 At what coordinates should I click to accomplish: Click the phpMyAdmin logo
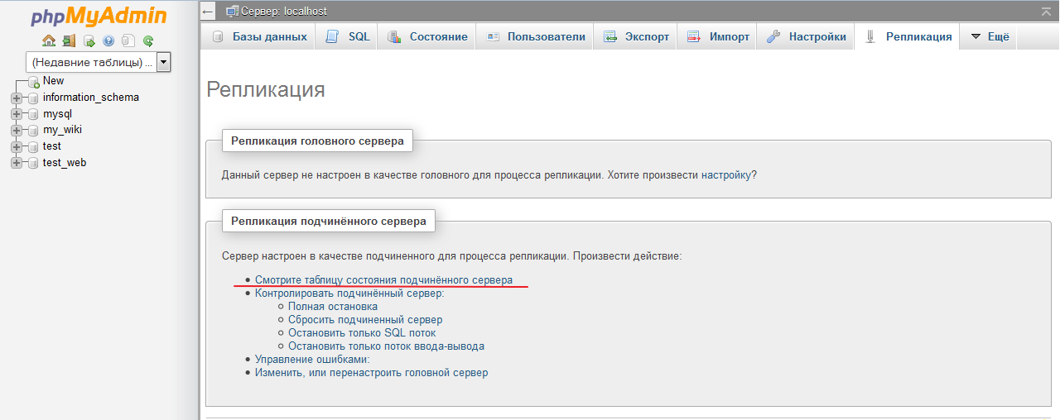pos(99,17)
